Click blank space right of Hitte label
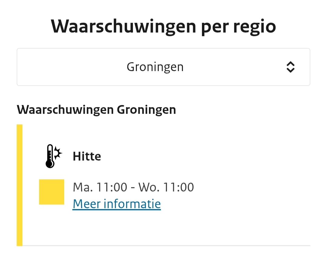Viewport: 327px width, 263px height. [x=197, y=157]
